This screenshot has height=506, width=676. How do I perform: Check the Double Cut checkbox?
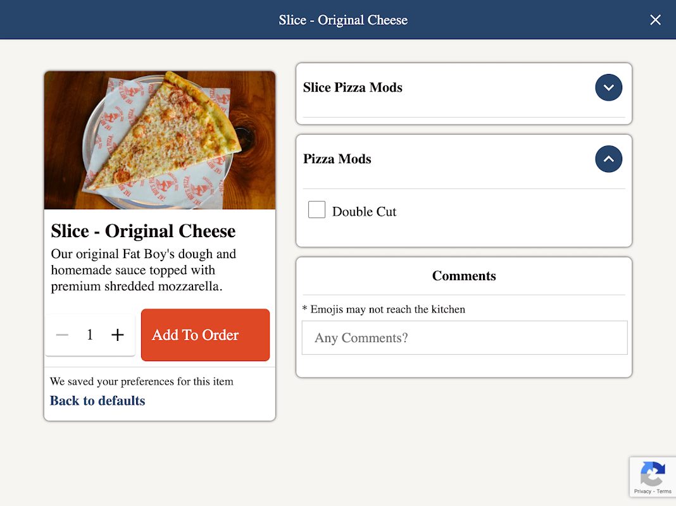[x=316, y=210]
